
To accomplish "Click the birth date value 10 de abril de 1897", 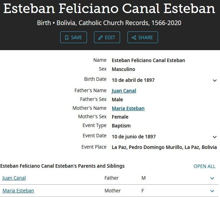I will 133,80.
